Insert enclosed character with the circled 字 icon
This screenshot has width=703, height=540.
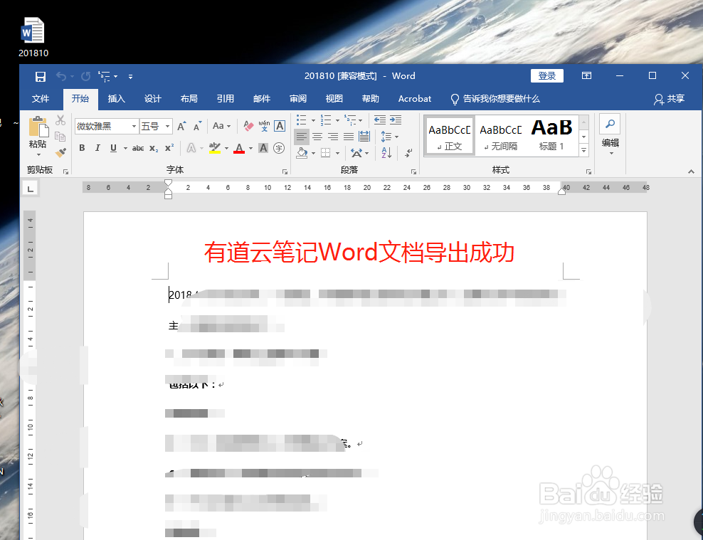pyautogui.click(x=279, y=148)
